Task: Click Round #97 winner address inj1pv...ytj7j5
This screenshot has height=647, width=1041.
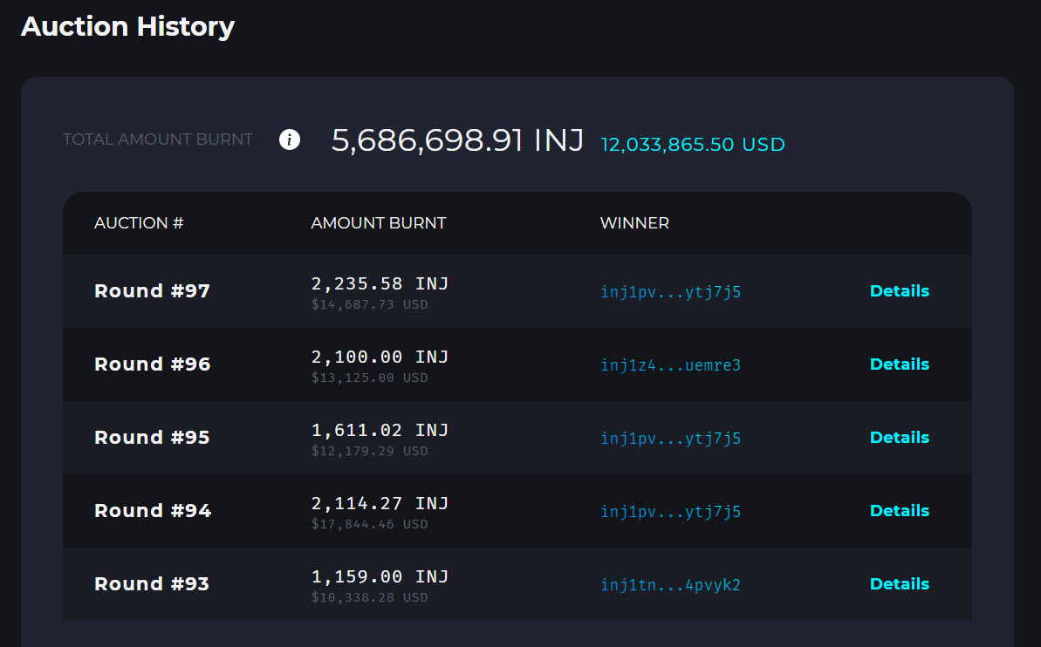Action: pyautogui.click(x=670, y=292)
